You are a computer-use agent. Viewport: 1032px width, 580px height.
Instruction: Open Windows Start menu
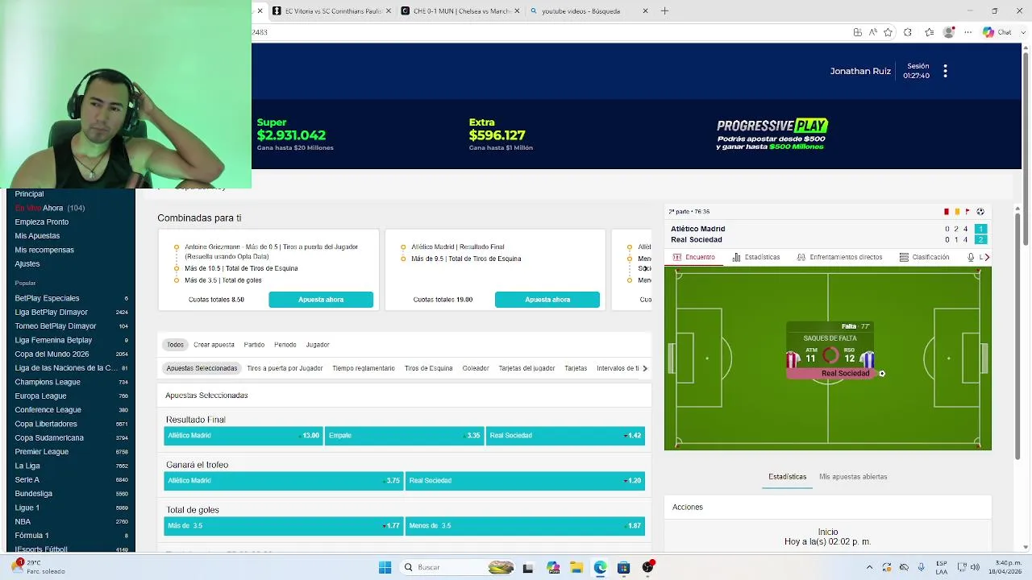pyautogui.click(x=385, y=568)
